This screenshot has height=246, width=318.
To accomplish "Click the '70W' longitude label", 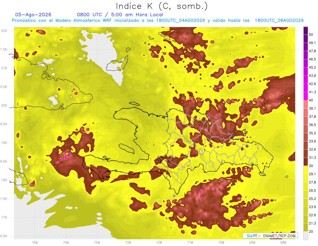I will coord(221,242).
